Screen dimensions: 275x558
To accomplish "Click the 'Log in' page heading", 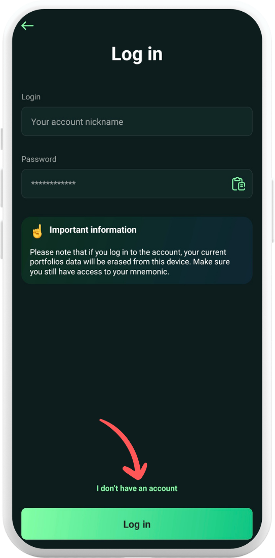I will [137, 54].
